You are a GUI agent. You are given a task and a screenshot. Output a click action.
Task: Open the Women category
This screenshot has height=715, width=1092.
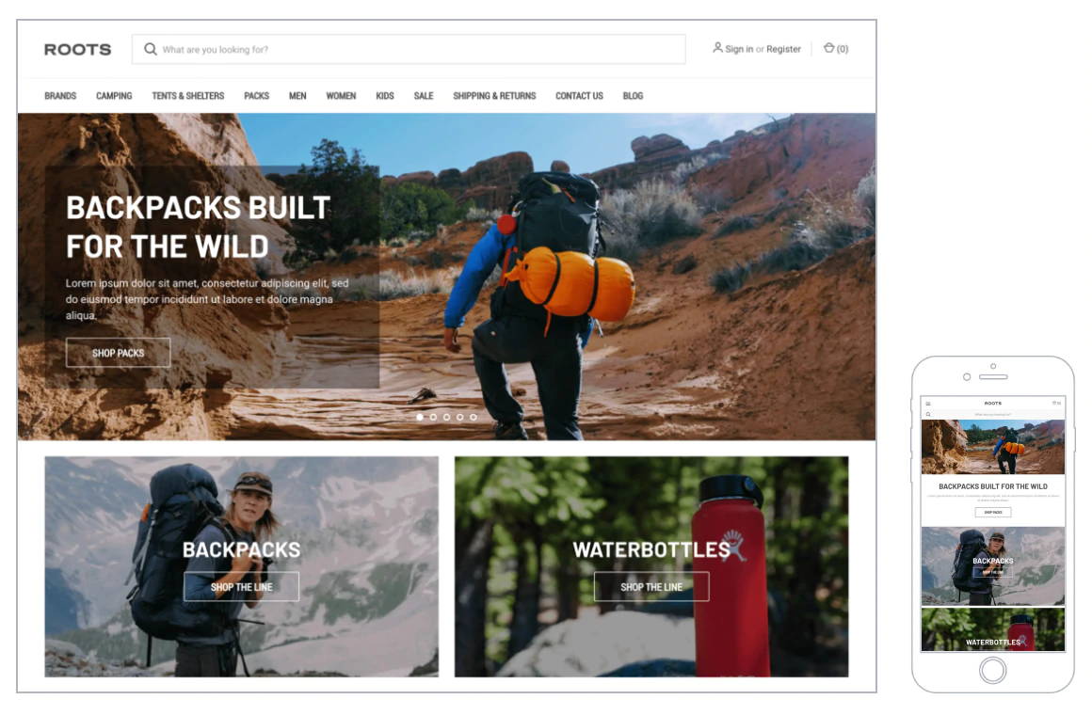pos(341,96)
